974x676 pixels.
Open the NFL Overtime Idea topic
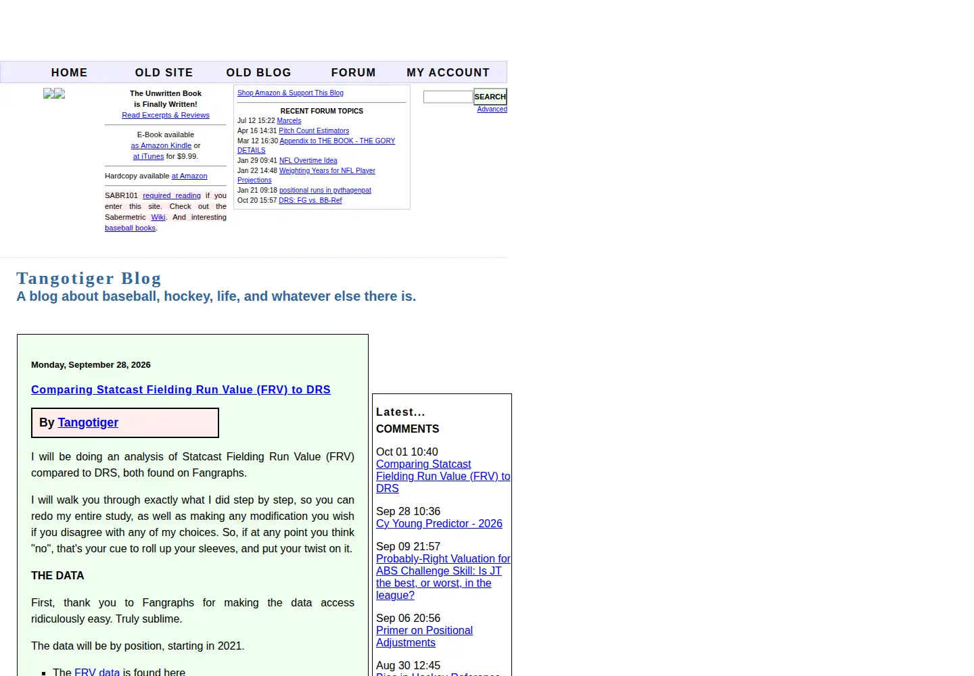308,161
